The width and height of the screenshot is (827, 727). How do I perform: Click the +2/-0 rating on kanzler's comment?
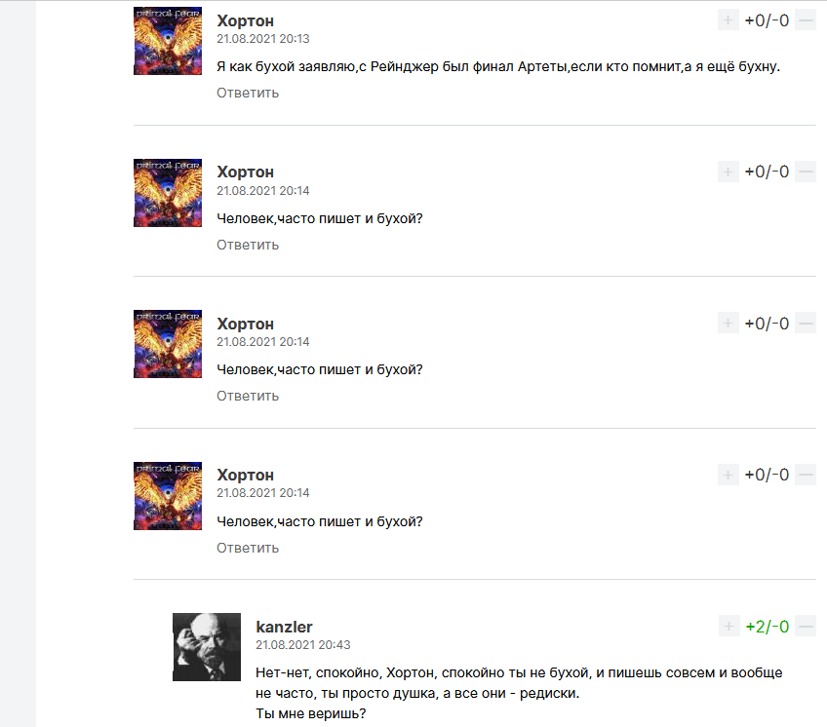coord(767,627)
